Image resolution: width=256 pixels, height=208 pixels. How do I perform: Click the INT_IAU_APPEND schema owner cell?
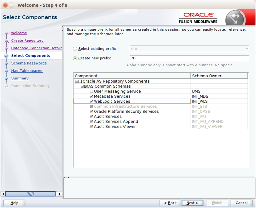pyautogui.click(x=219, y=122)
